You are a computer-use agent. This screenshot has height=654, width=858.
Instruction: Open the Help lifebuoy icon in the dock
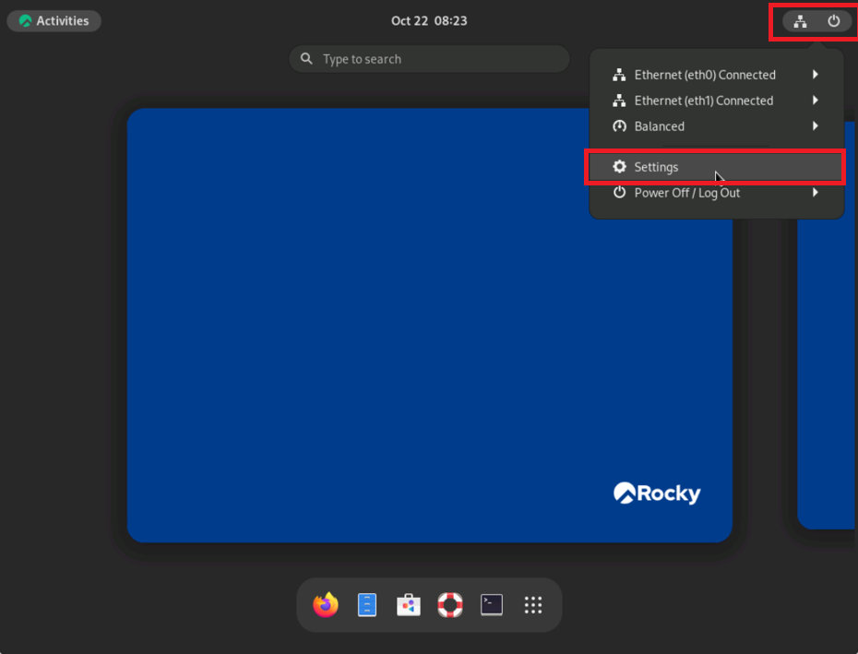(x=450, y=605)
